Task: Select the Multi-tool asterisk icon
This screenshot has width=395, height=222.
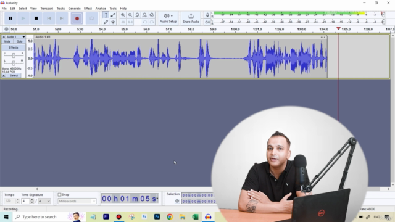Action: 113,22
